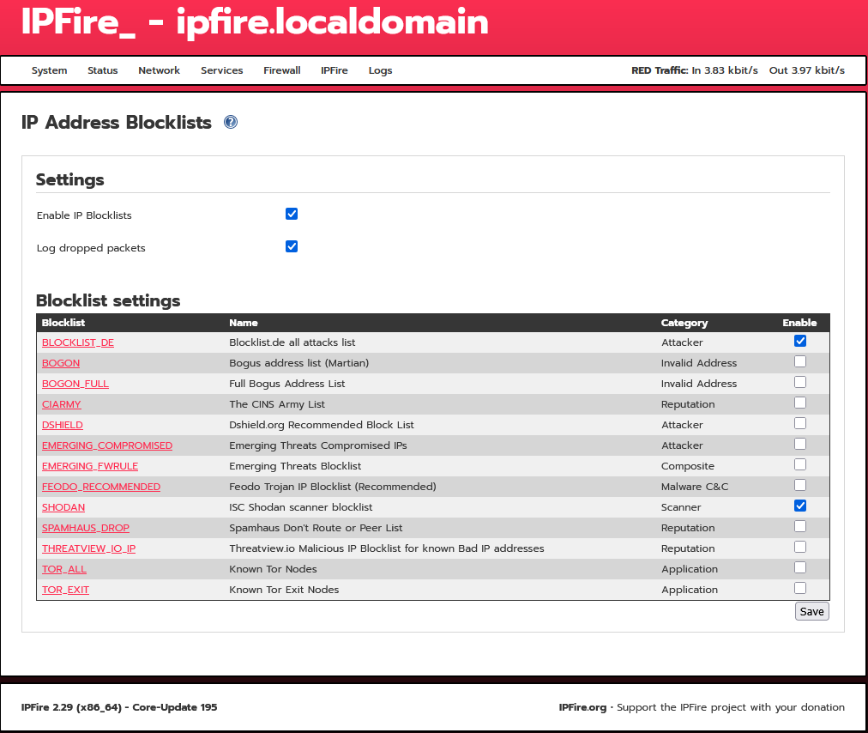Open the IPFire menu
The image size is (868, 733).
point(335,70)
